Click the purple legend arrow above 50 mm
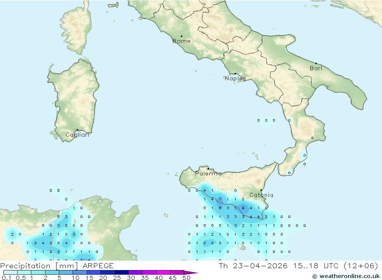This screenshot has width=382, height=280. [x=191, y=273]
